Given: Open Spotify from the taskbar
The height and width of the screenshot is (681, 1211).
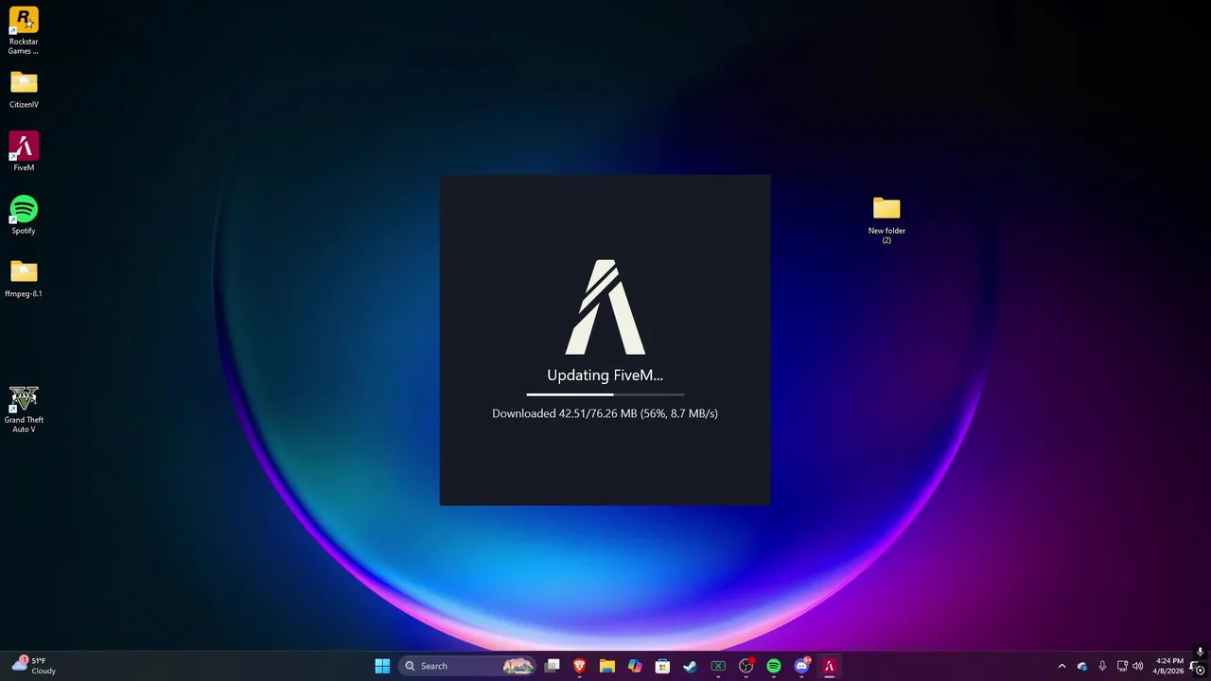Looking at the screenshot, I should tap(774, 666).
